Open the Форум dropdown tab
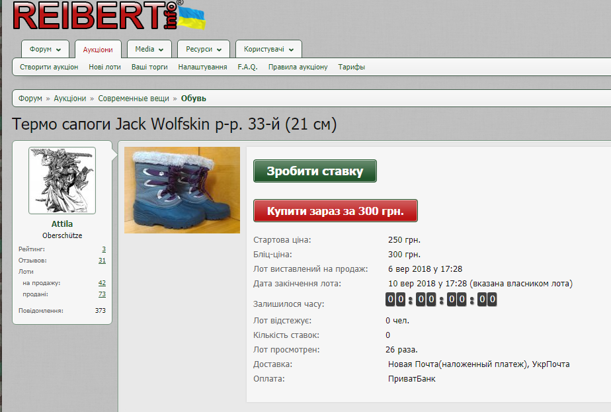This screenshot has height=412, width=611. tap(45, 49)
